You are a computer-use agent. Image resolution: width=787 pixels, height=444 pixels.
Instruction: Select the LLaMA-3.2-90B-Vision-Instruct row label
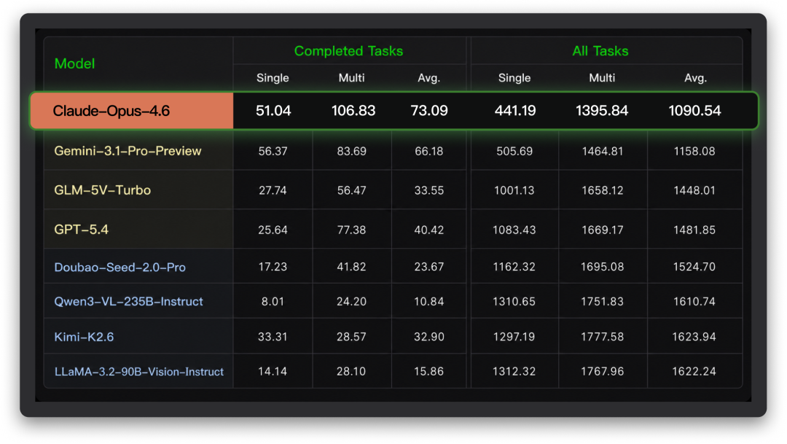(139, 372)
